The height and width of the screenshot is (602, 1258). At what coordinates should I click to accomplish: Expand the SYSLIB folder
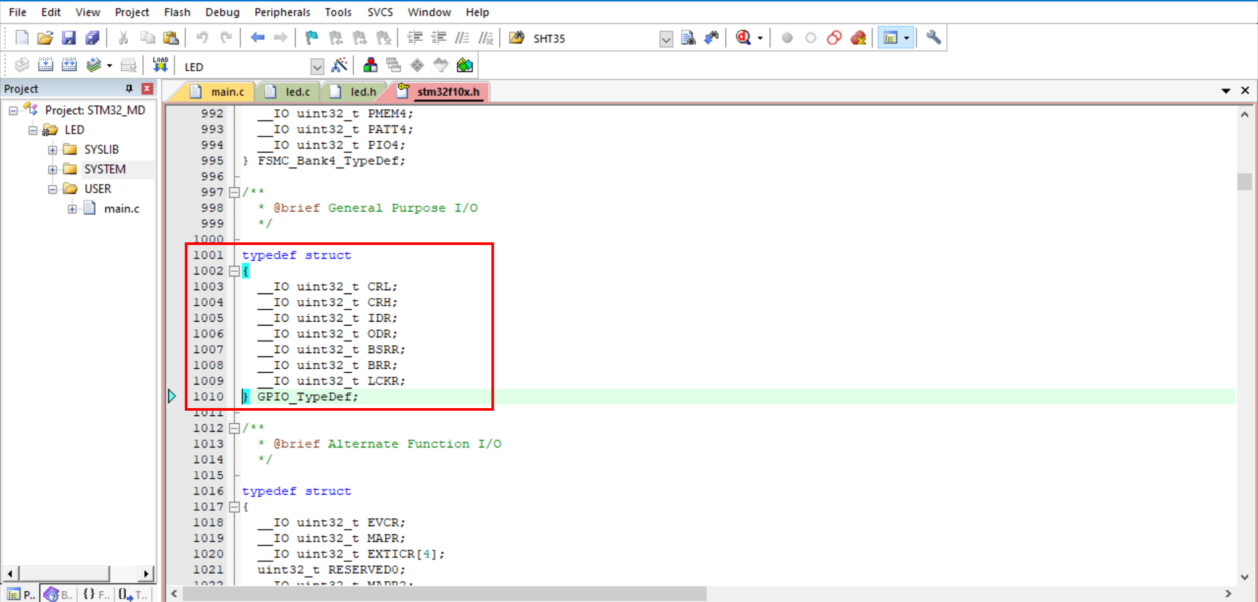pos(52,150)
